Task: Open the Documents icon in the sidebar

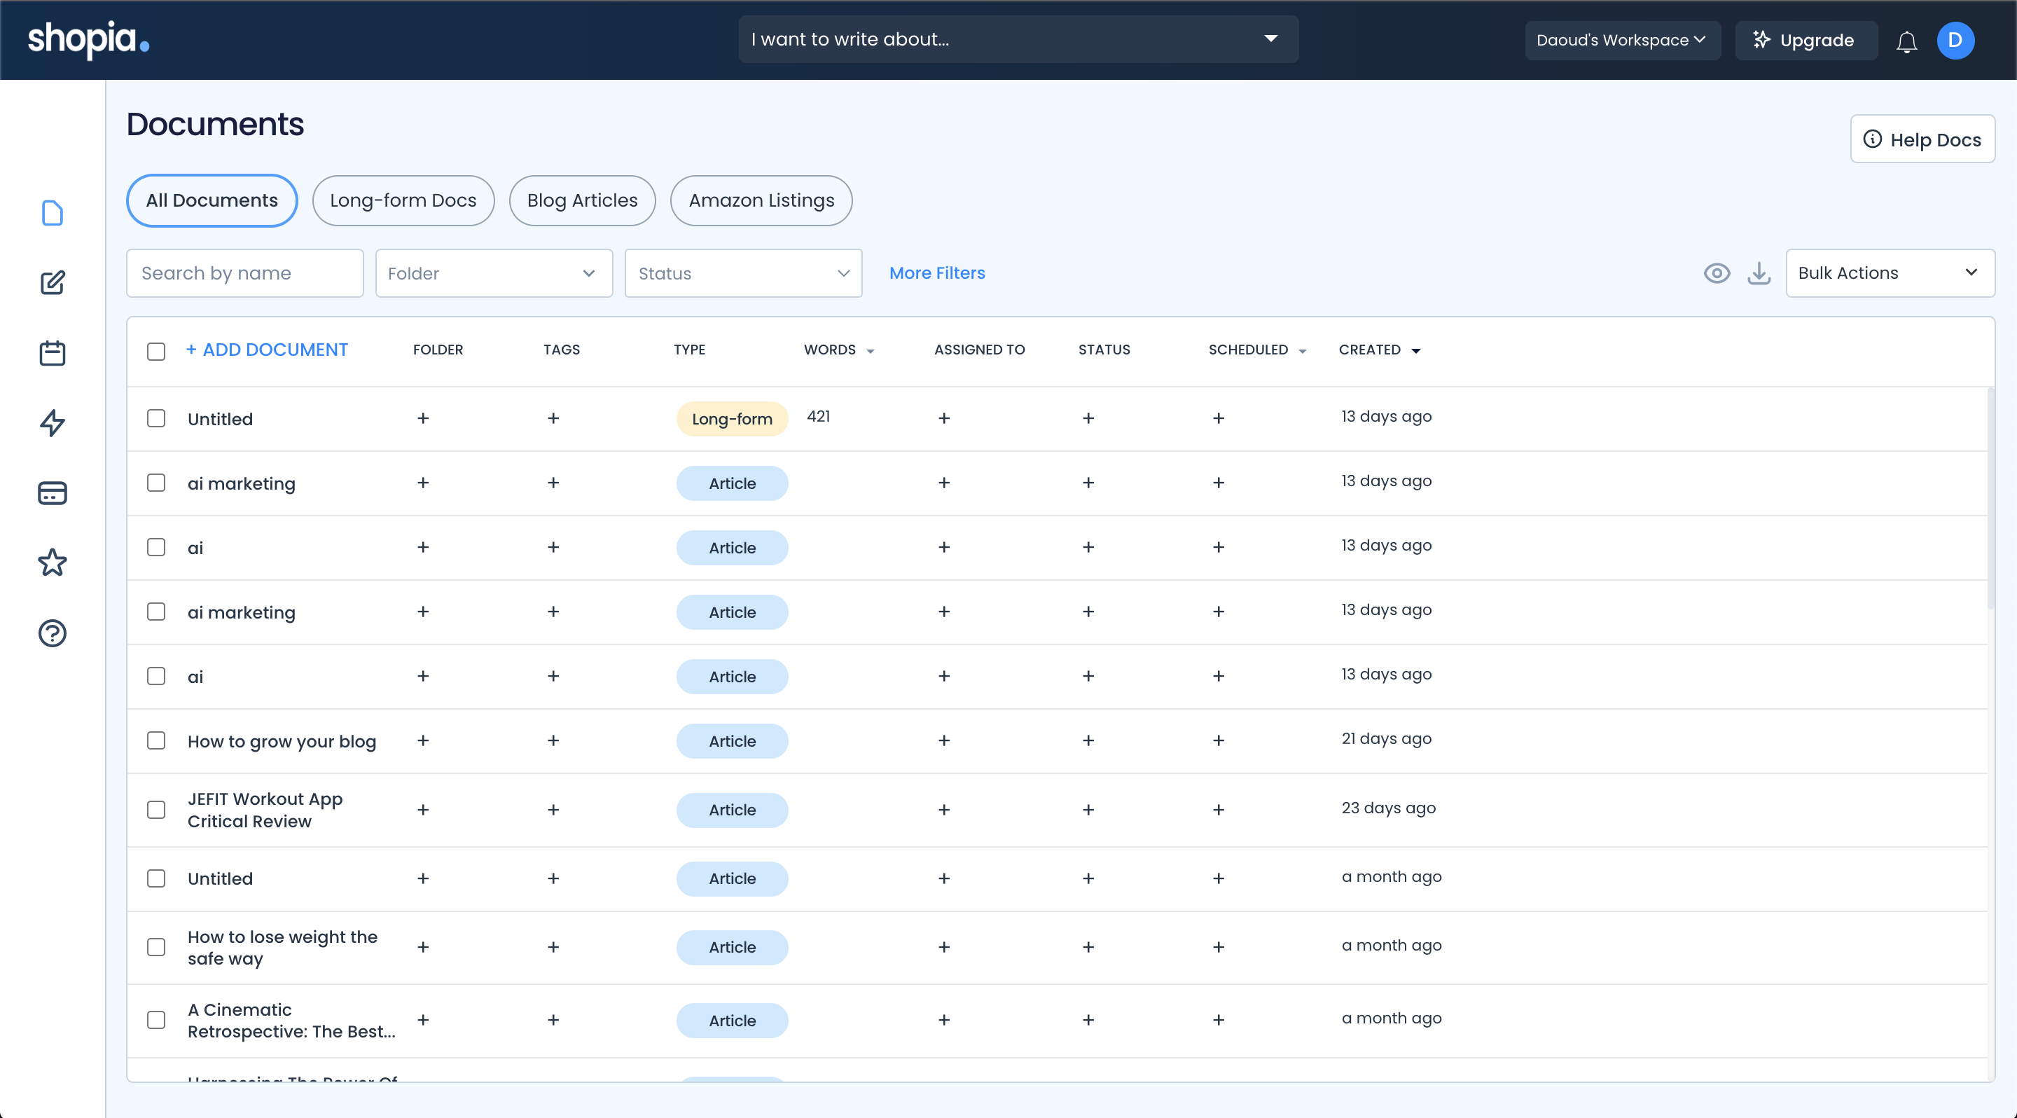Action: (52, 212)
